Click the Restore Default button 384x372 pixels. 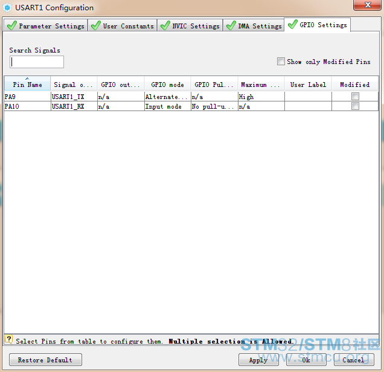point(45,359)
